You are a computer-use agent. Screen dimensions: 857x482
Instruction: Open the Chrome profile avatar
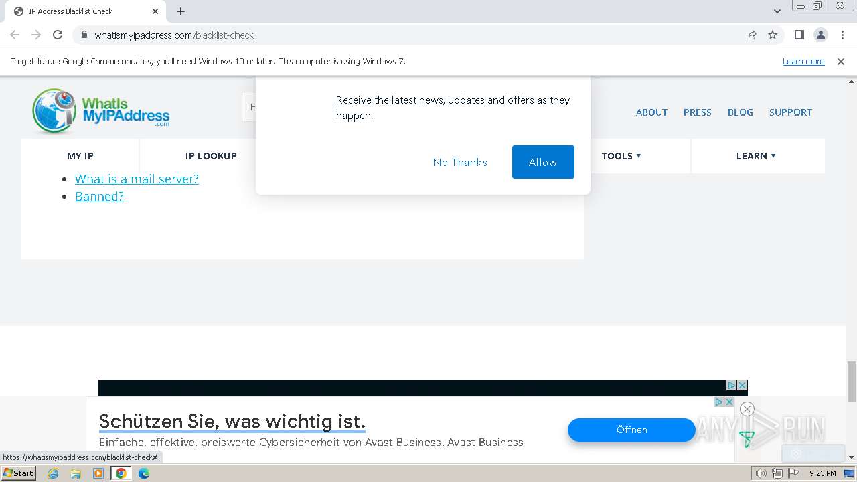pyautogui.click(x=821, y=35)
